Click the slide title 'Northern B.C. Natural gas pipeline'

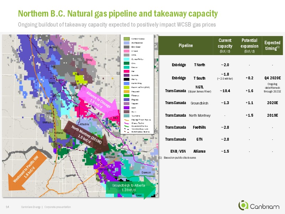(x=118, y=14)
